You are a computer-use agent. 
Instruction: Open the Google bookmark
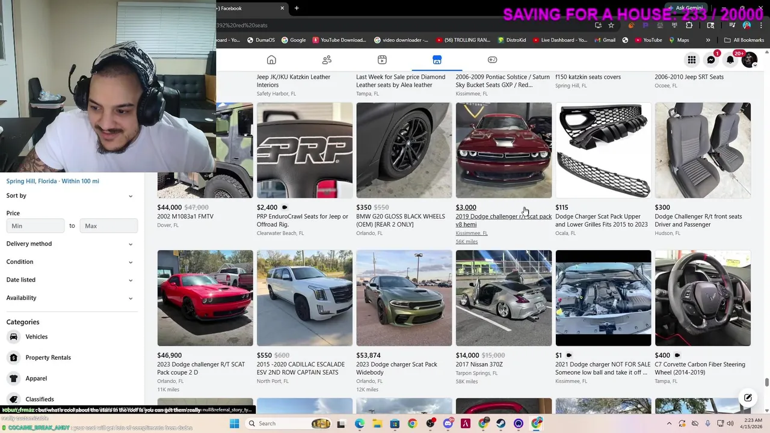point(293,40)
